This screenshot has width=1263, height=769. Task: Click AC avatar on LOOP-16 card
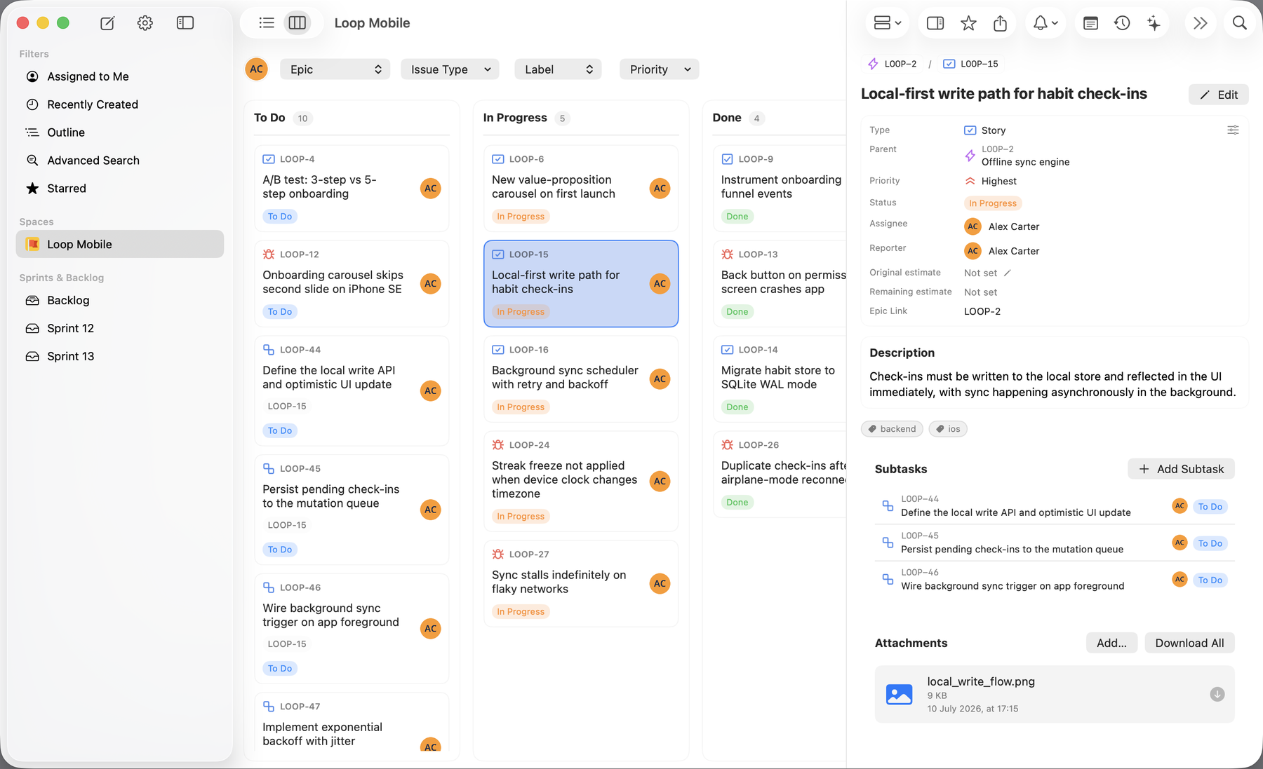point(660,379)
